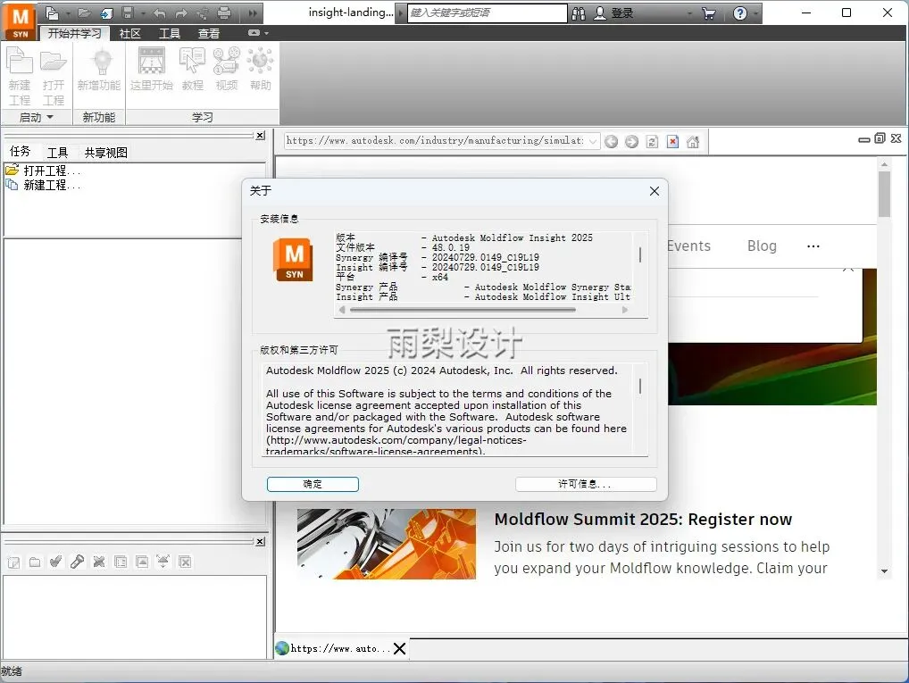Open the dropdown arrow next to save icon
Screen dimensions: 909x683
pos(143,13)
